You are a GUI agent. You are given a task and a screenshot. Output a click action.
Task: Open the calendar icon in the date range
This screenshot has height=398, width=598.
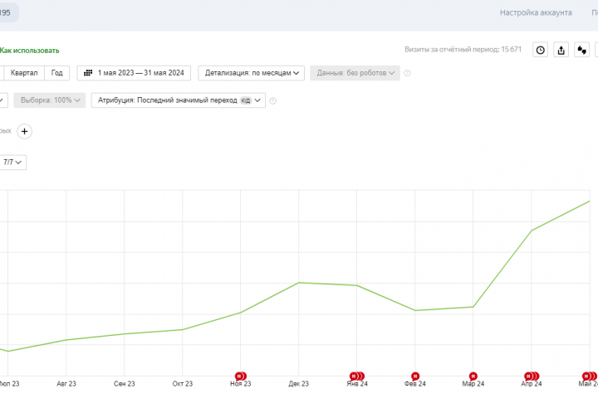88,73
